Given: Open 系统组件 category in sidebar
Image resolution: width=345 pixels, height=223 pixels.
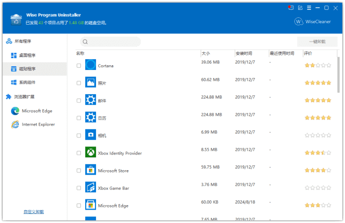Looking at the screenshot, I should coord(27,82).
